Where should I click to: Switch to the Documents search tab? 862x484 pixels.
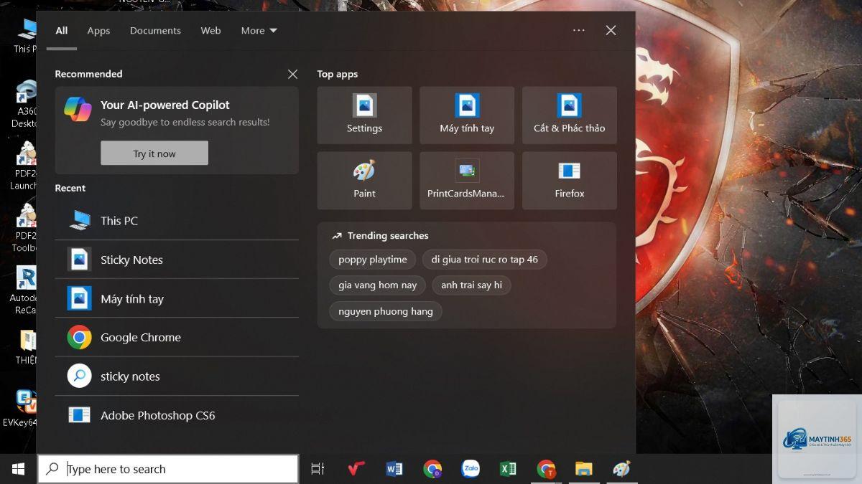[x=155, y=30]
